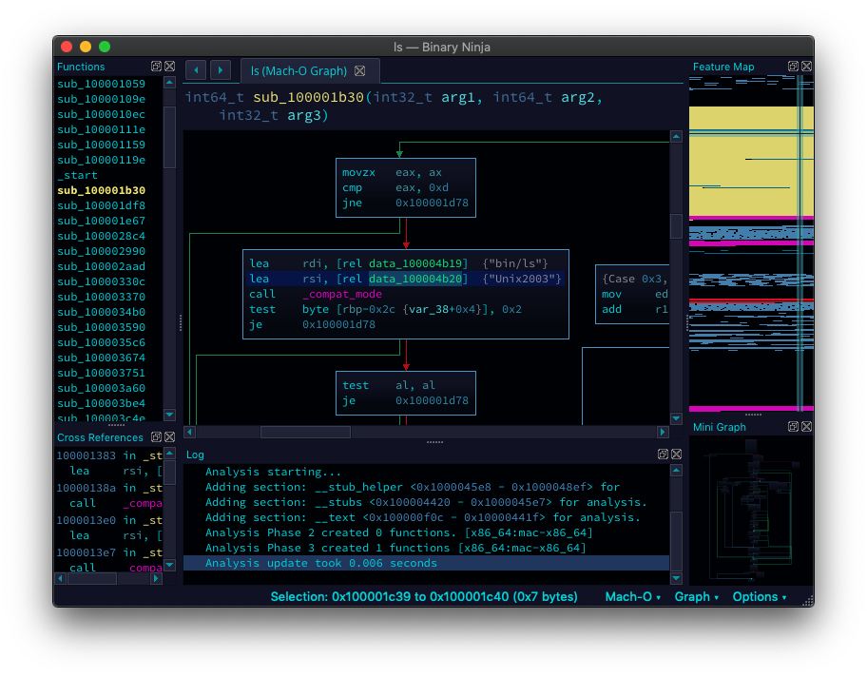Open the Mach-O view type dropdown
Screen dimensions: 867x677
(633, 597)
